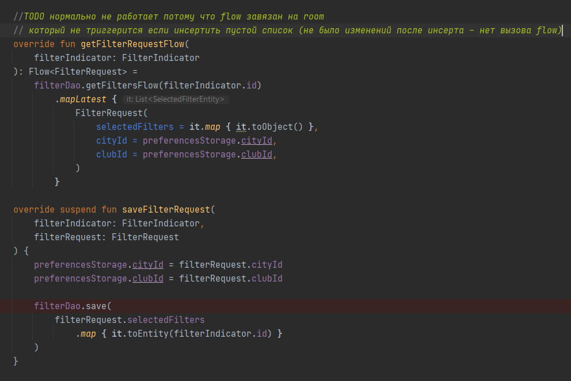
Task: Click 'override' keyword before getFilterRequestFlow
Action: tap(34, 44)
